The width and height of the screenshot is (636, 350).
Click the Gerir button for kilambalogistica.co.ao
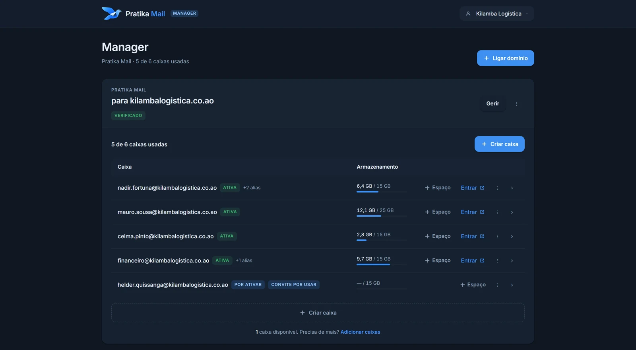pos(493,103)
